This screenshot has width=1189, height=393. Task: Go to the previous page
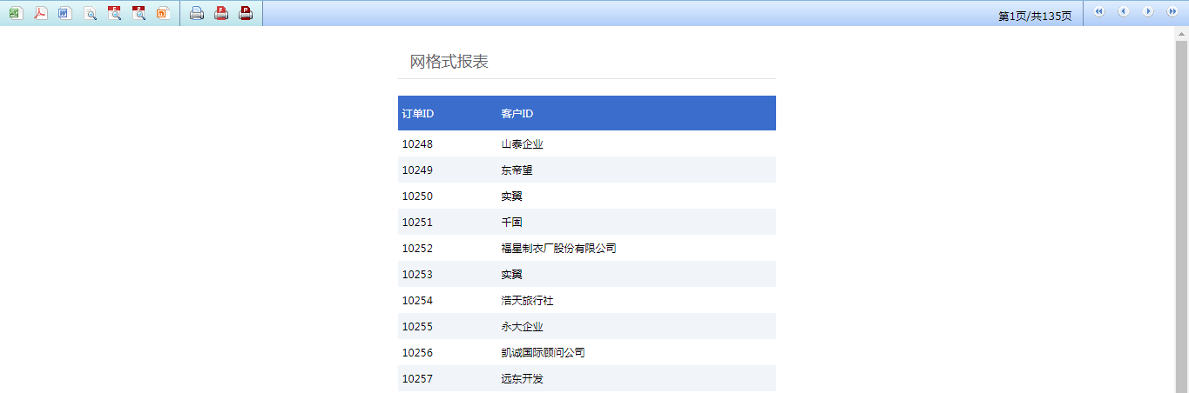[1124, 11]
